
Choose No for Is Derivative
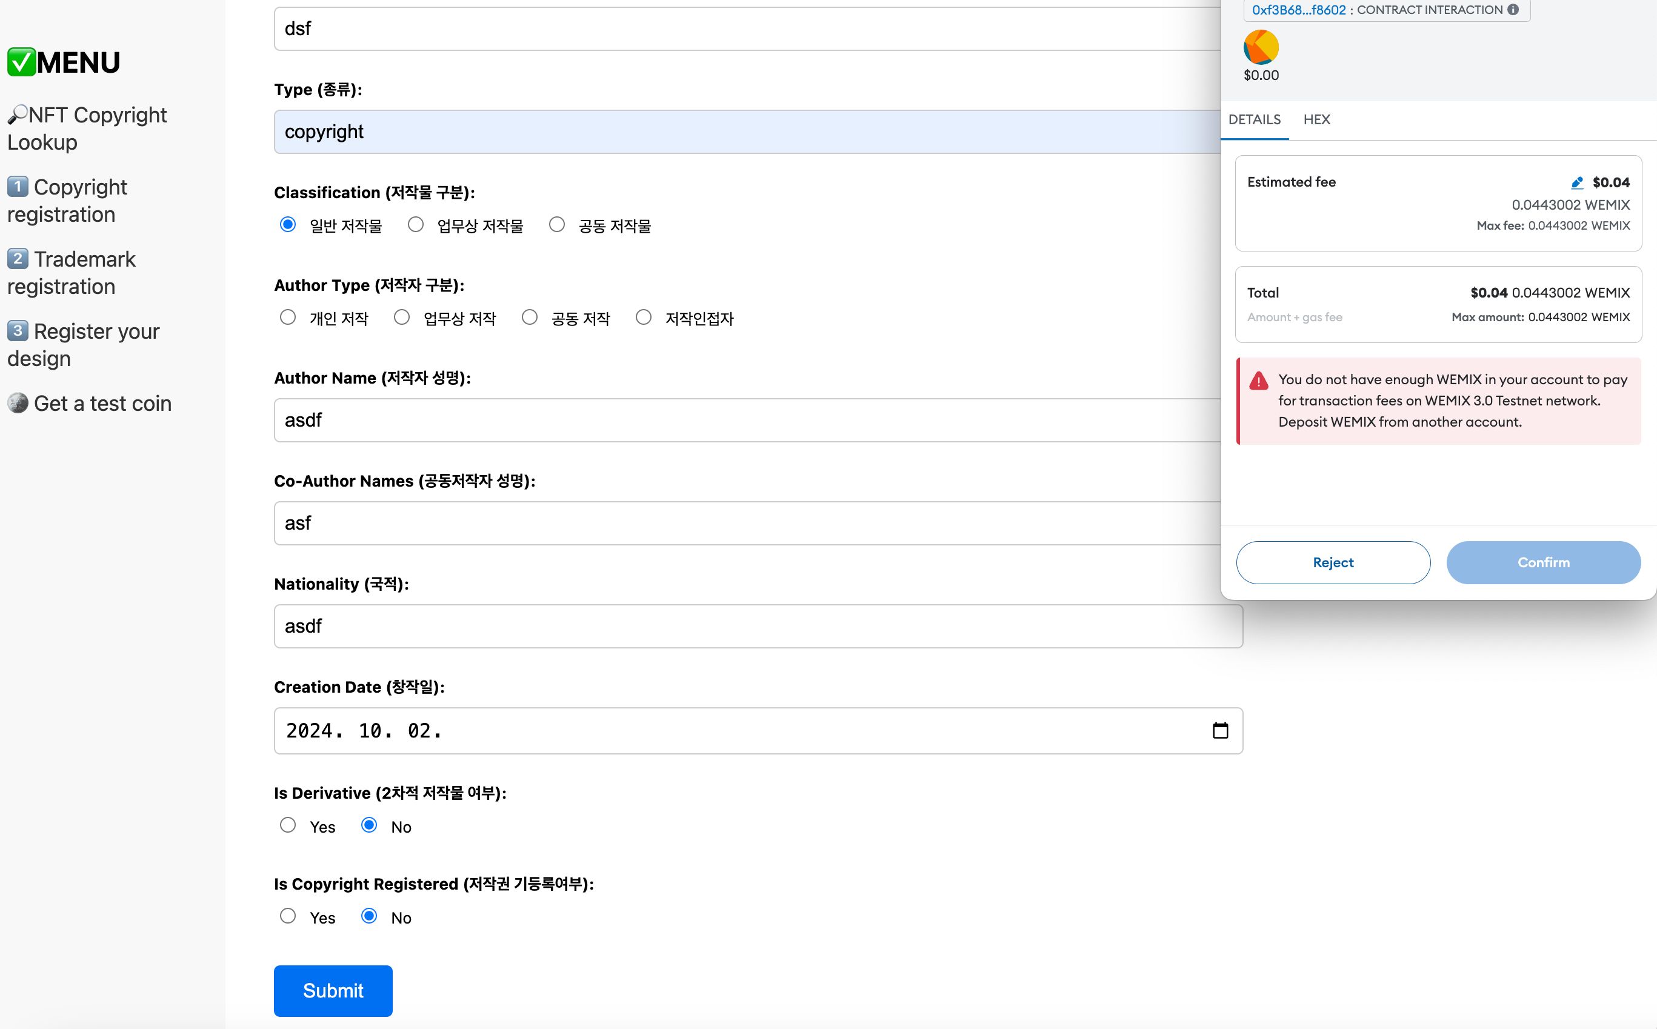pos(369,825)
